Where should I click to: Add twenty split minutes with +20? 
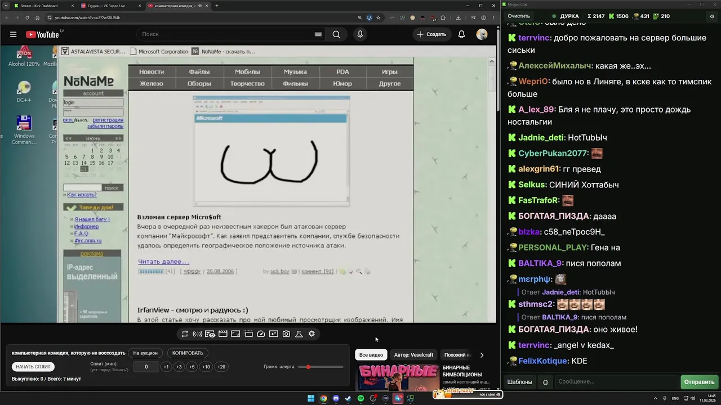point(221,367)
